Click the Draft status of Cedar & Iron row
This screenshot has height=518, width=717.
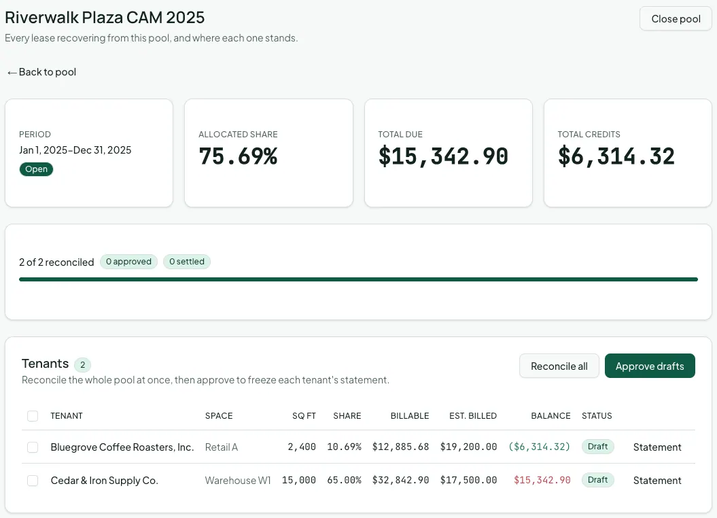597,480
